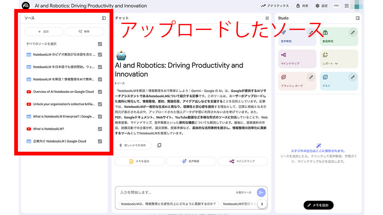Customize フラッシュ カード with pencil icon
383x215 pixels.
coord(311,77)
